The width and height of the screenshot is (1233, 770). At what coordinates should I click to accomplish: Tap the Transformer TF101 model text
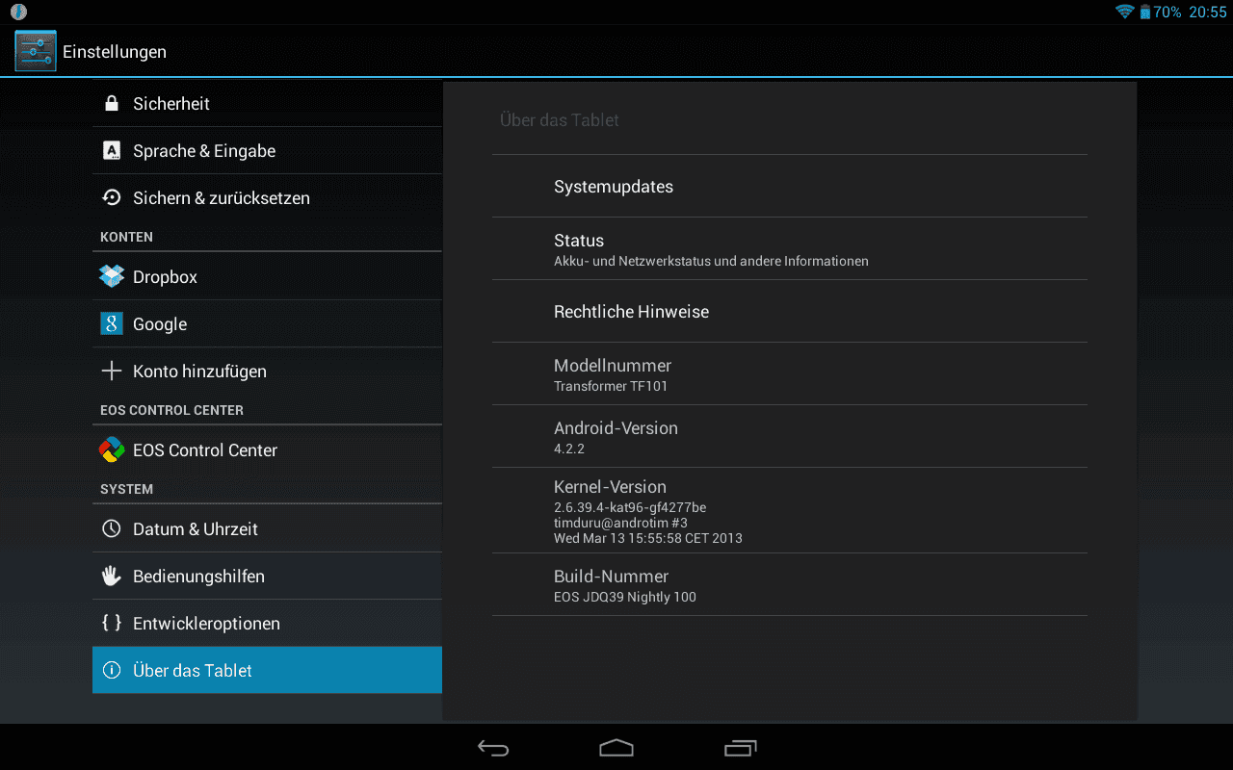click(611, 386)
